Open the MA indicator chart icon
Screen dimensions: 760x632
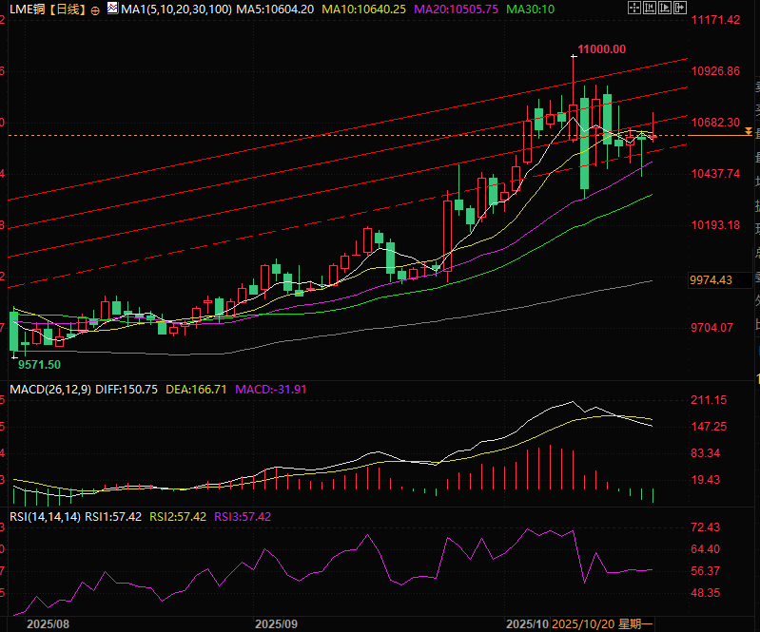click(112, 10)
